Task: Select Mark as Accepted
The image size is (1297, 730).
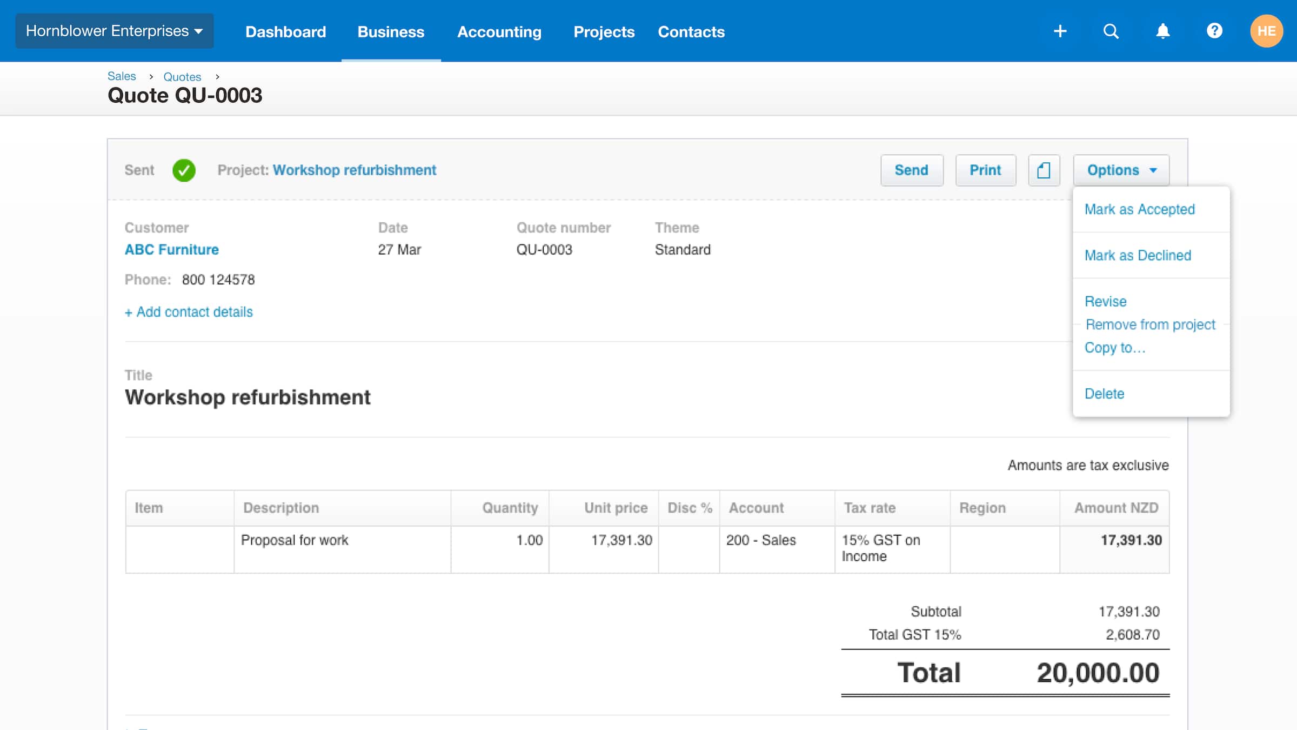Action: [x=1139, y=209]
